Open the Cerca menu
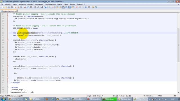The width and height of the screenshot is (180, 101). (15, 4)
